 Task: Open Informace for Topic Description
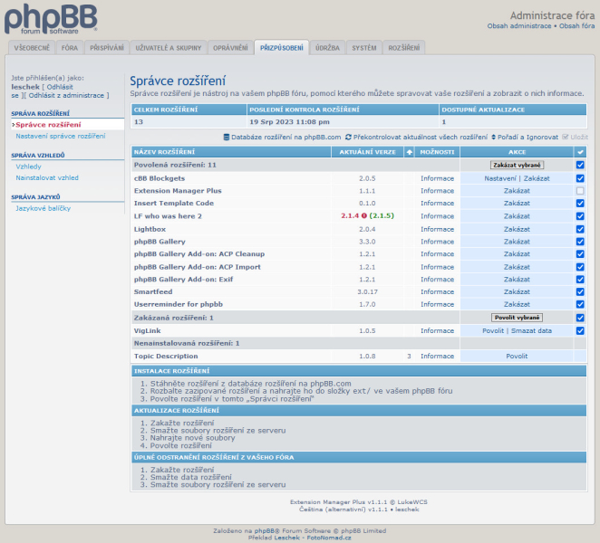[438, 356]
